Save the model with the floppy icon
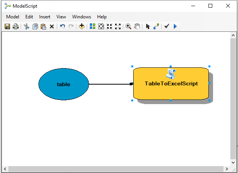The image size is (238, 173). pos(7,26)
